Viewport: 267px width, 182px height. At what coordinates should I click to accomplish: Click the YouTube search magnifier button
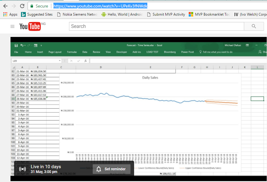click(x=254, y=26)
